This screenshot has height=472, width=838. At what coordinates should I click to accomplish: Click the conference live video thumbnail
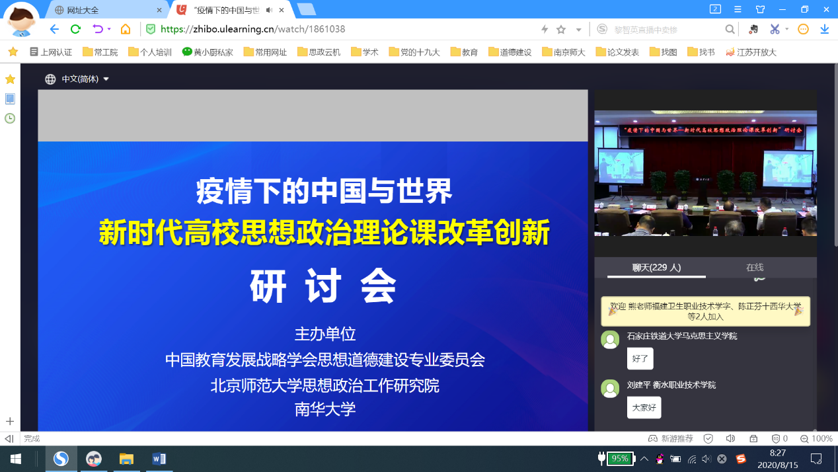(705, 173)
